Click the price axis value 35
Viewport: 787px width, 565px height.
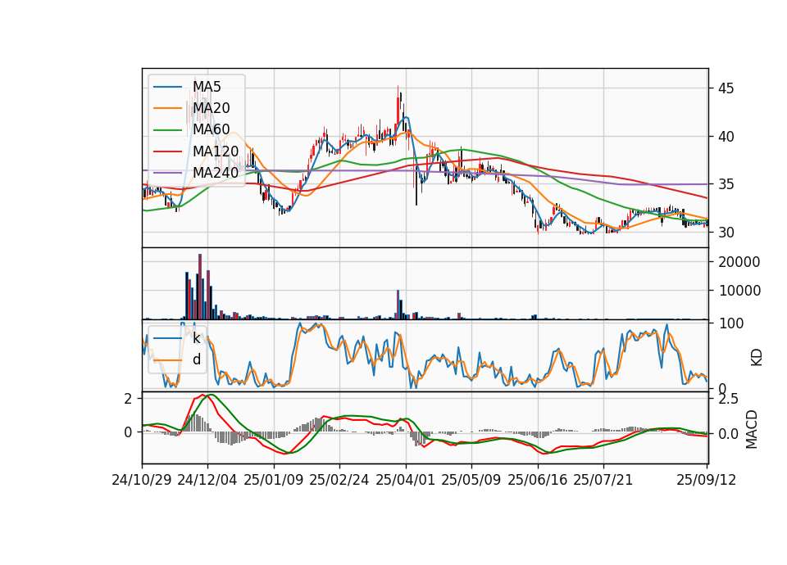tap(726, 184)
